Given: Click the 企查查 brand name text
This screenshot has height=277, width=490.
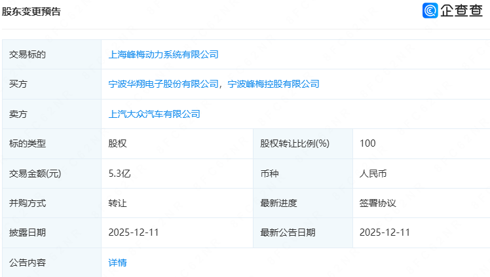Looking at the screenshot, I should tap(461, 10).
